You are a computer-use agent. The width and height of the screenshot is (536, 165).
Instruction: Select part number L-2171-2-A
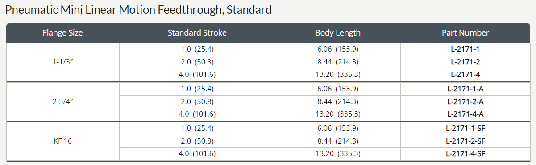(465, 101)
